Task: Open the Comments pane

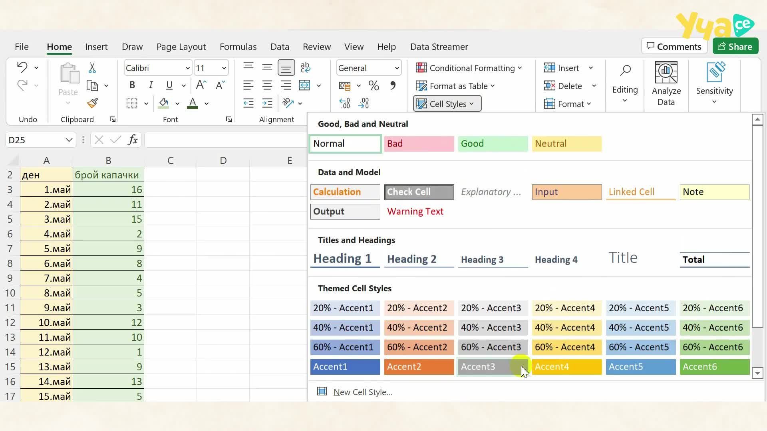Action: point(674,46)
